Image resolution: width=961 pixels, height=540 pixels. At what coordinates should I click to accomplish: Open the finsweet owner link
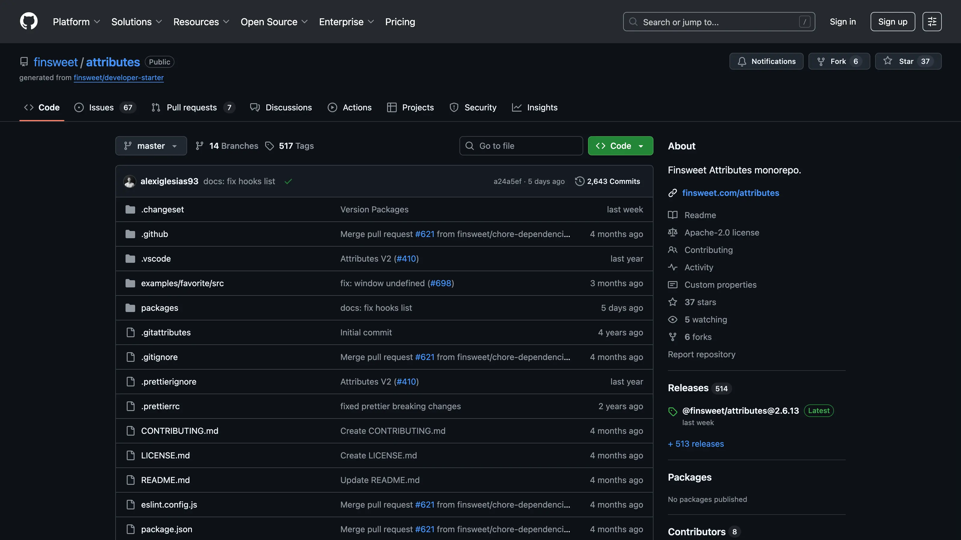tap(56, 62)
